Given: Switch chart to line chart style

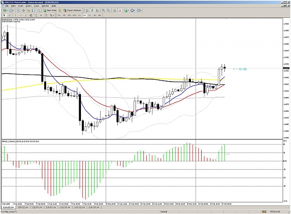Looking at the screenshot, I should tap(97, 10).
